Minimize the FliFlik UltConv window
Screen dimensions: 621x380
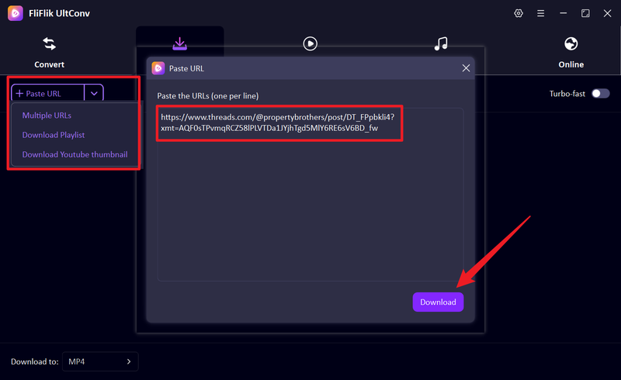coord(564,13)
